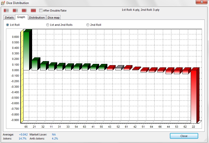This screenshot has height=143, width=209.
Task: Click the Dice Distribution title bar icon
Action: point(3,3)
